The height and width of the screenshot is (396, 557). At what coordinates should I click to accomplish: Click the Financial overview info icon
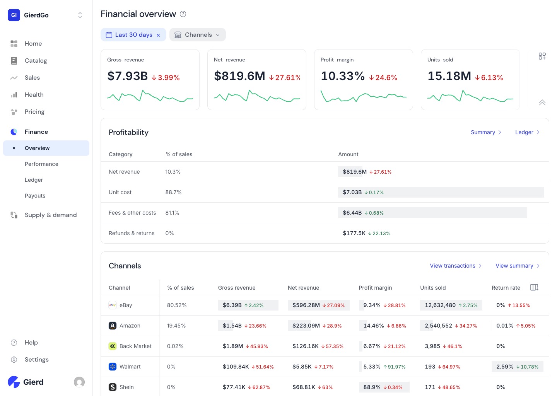[183, 14]
